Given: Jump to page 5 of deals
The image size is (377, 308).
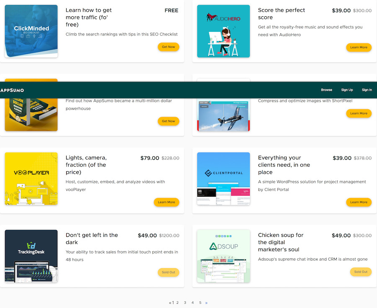Looking at the screenshot, I should 200,303.
